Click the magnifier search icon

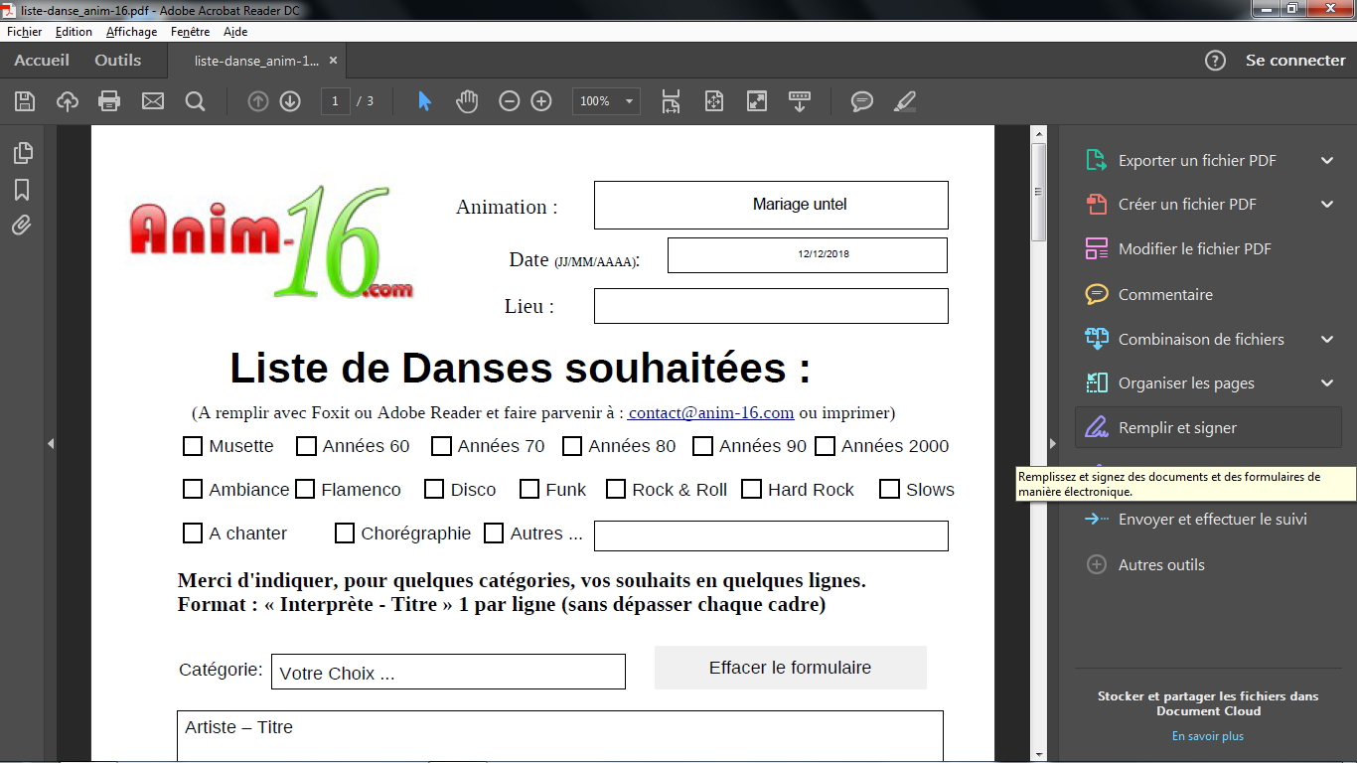tap(195, 101)
